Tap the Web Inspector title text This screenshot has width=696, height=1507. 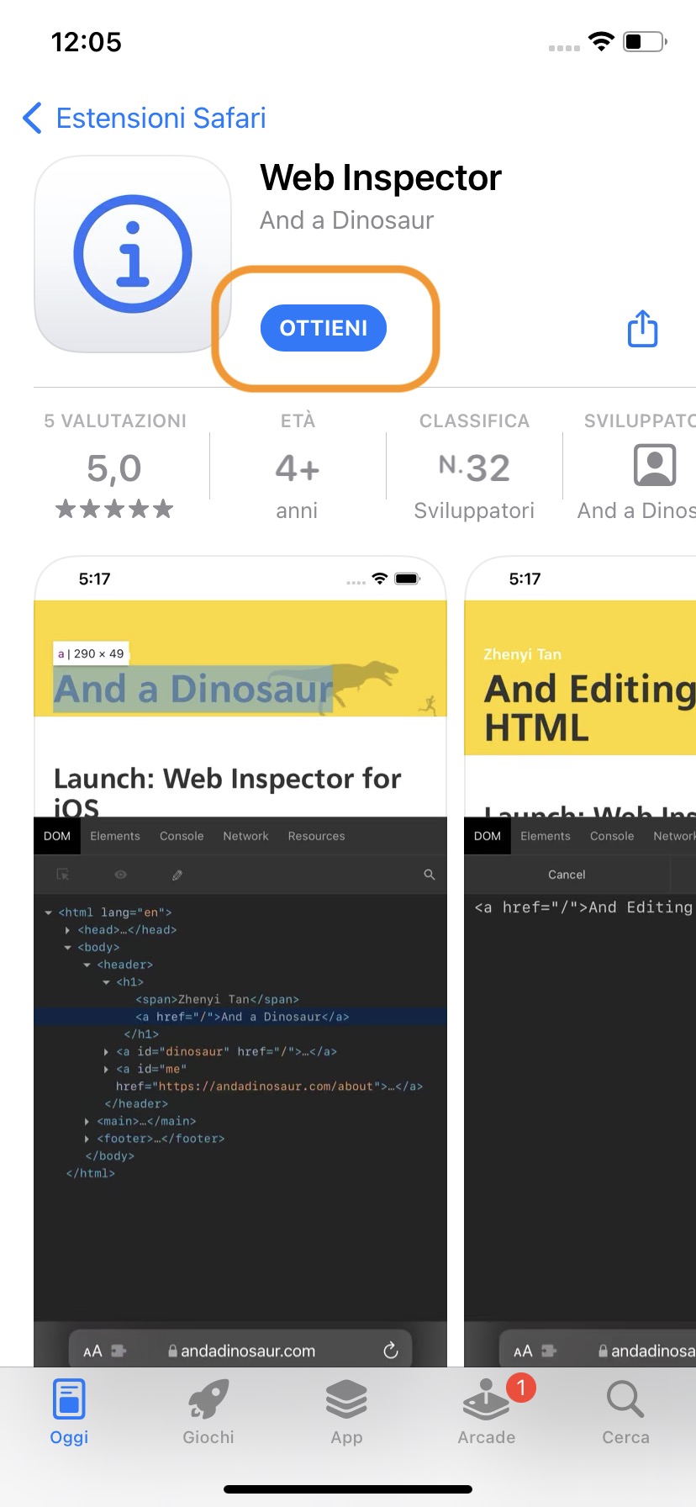point(381,177)
